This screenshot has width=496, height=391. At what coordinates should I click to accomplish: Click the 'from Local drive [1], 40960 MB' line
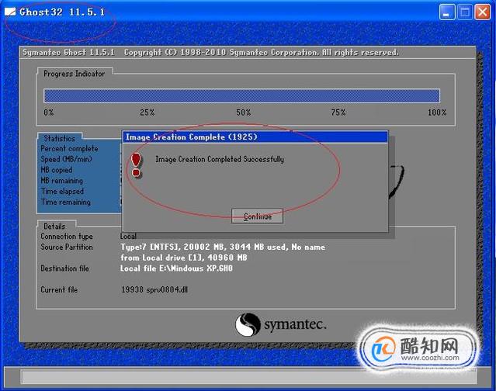click(183, 258)
